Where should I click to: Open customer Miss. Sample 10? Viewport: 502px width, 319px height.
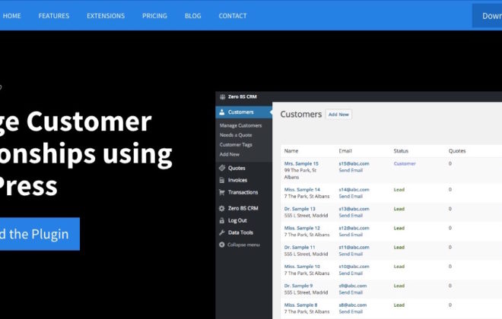click(x=302, y=267)
